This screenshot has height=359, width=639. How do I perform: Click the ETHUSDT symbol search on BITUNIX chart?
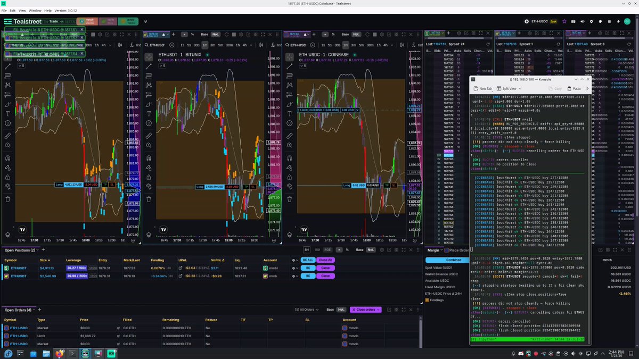click(x=156, y=45)
